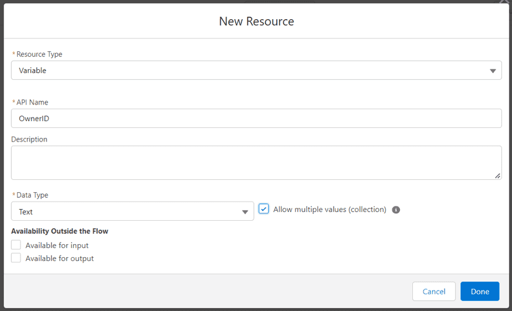The height and width of the screenshot is (311, 512).
Task: Click the Resource Type dropdown arrow
Action: (x=493, y=70)
